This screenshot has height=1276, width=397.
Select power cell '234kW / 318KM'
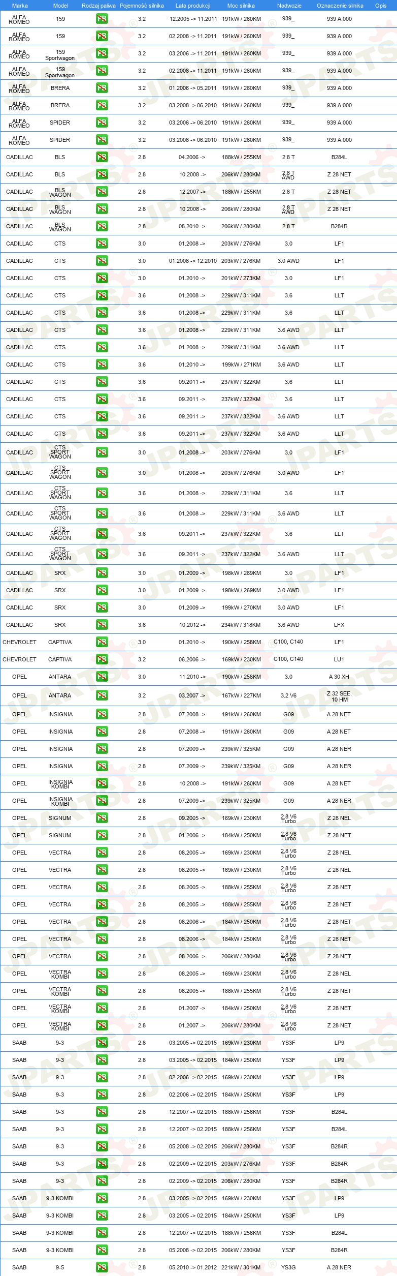(x=241, y=625)
